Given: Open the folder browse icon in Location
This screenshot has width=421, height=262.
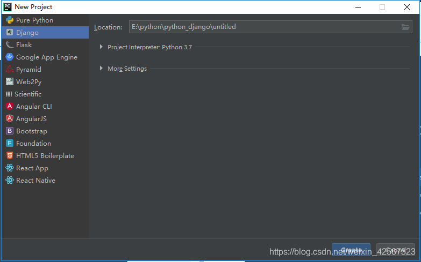Looking at the screenshot, I should coord(405,27).
